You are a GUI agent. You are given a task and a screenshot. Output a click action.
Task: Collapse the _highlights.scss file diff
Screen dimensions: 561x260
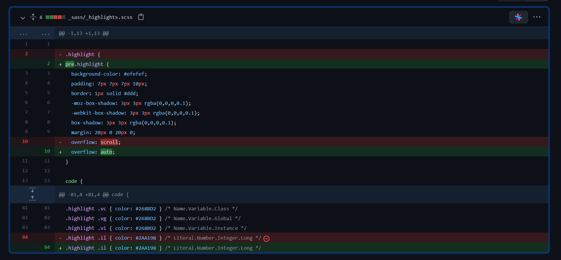click(x=22, y=17)
